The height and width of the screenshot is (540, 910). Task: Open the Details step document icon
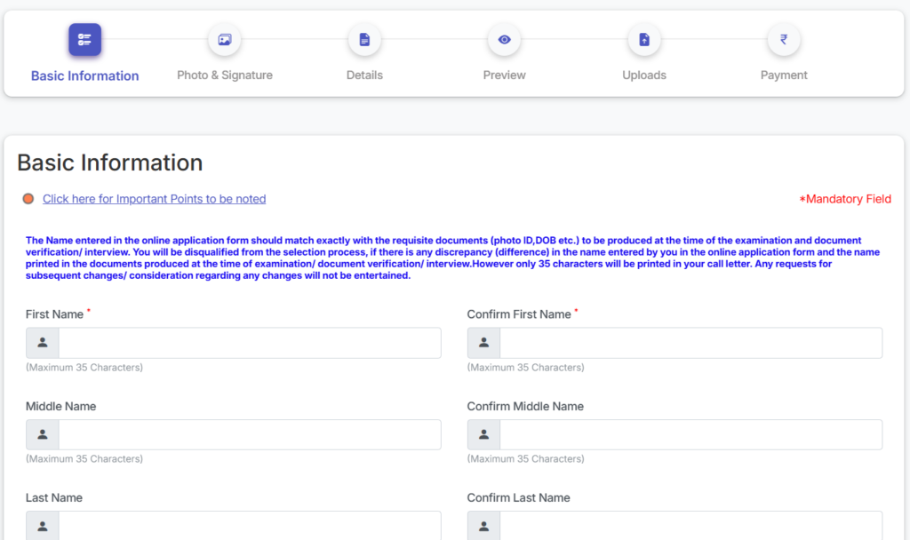tap(364, 40)
